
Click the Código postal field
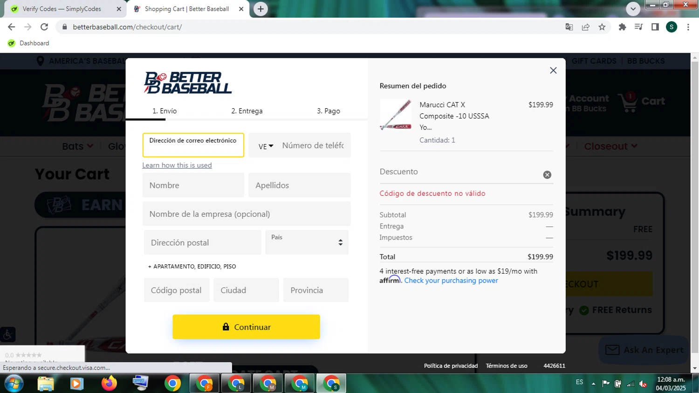177,290
